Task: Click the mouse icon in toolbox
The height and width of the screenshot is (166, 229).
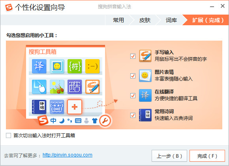Action: [x=39, y=87]
